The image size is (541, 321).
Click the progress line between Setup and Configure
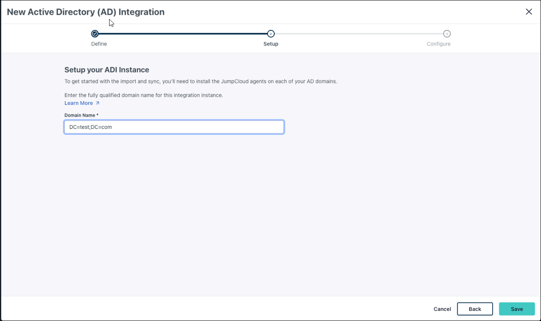point(359,34)
